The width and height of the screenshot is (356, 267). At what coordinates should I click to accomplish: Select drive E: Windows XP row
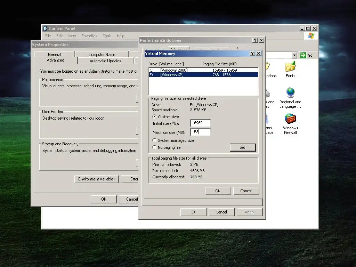point(203,75)
